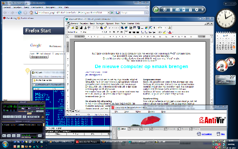This screenshot has height=149, width=238.
Task: Click the Justify alignment icon in Word
Action: pyautogui.click(x=138, y=32)
